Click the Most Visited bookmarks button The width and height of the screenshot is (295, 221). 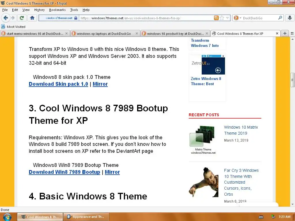[13, 27]
